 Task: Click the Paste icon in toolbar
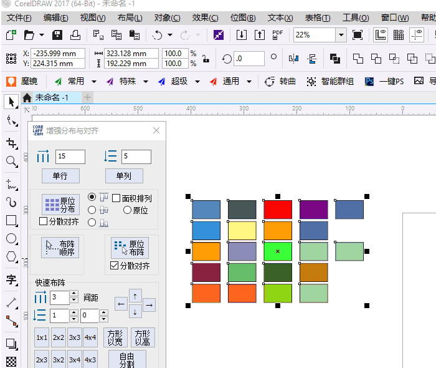pyautogui.click(x=135, y=35)
